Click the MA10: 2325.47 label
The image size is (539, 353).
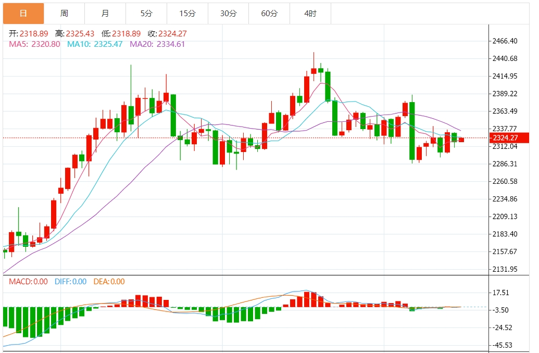pyautogui.click(x=95, y=44)
